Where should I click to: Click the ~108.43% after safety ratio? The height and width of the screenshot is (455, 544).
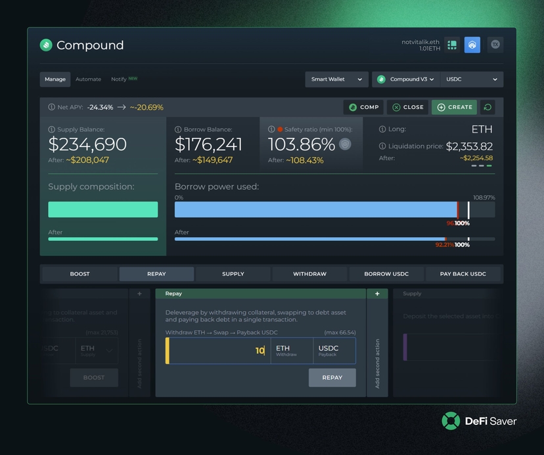coord(305,160)
